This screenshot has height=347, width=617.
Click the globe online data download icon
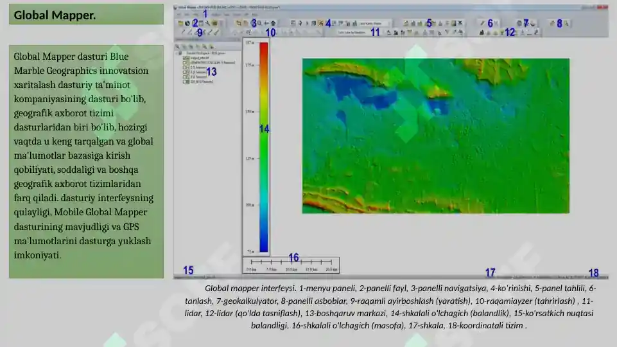pyautogui.click(x=187, y=23)
